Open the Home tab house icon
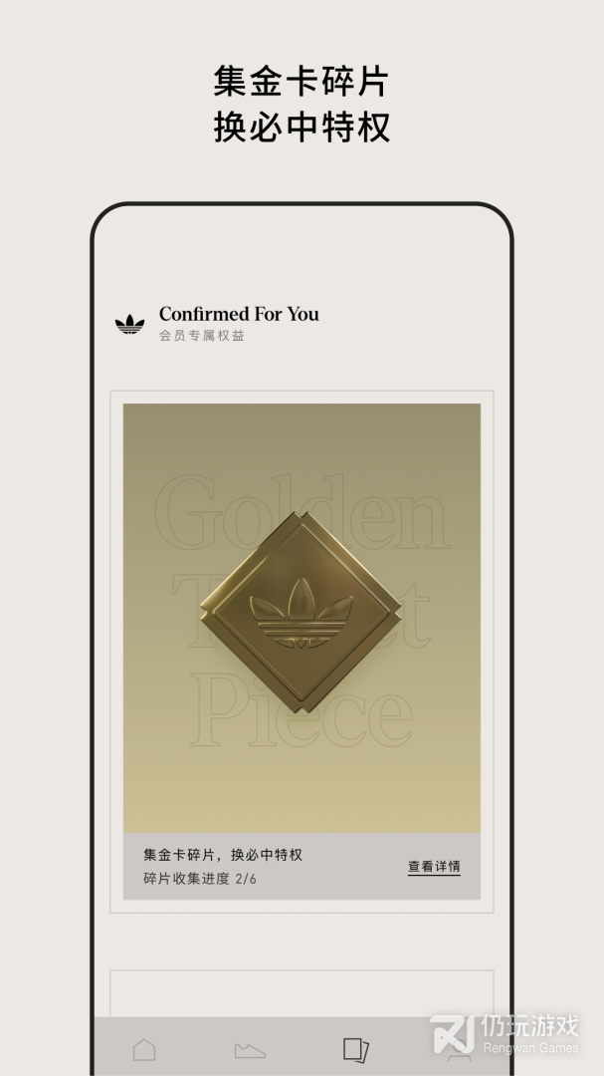The image size is (604, 1076). (144, 1050)
